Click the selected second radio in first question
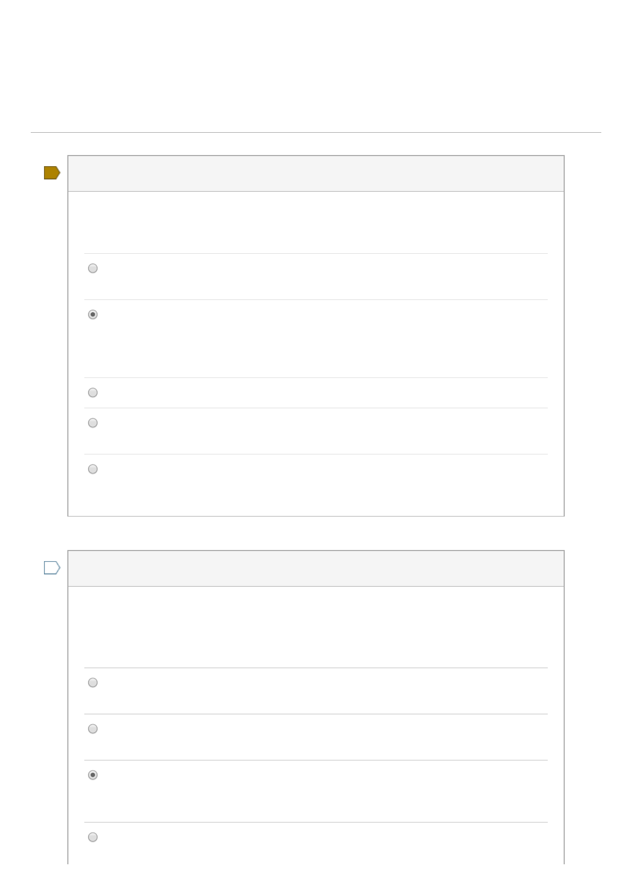Image resolution: width=631 pixels, height=894 pixels. pos(93,315)
